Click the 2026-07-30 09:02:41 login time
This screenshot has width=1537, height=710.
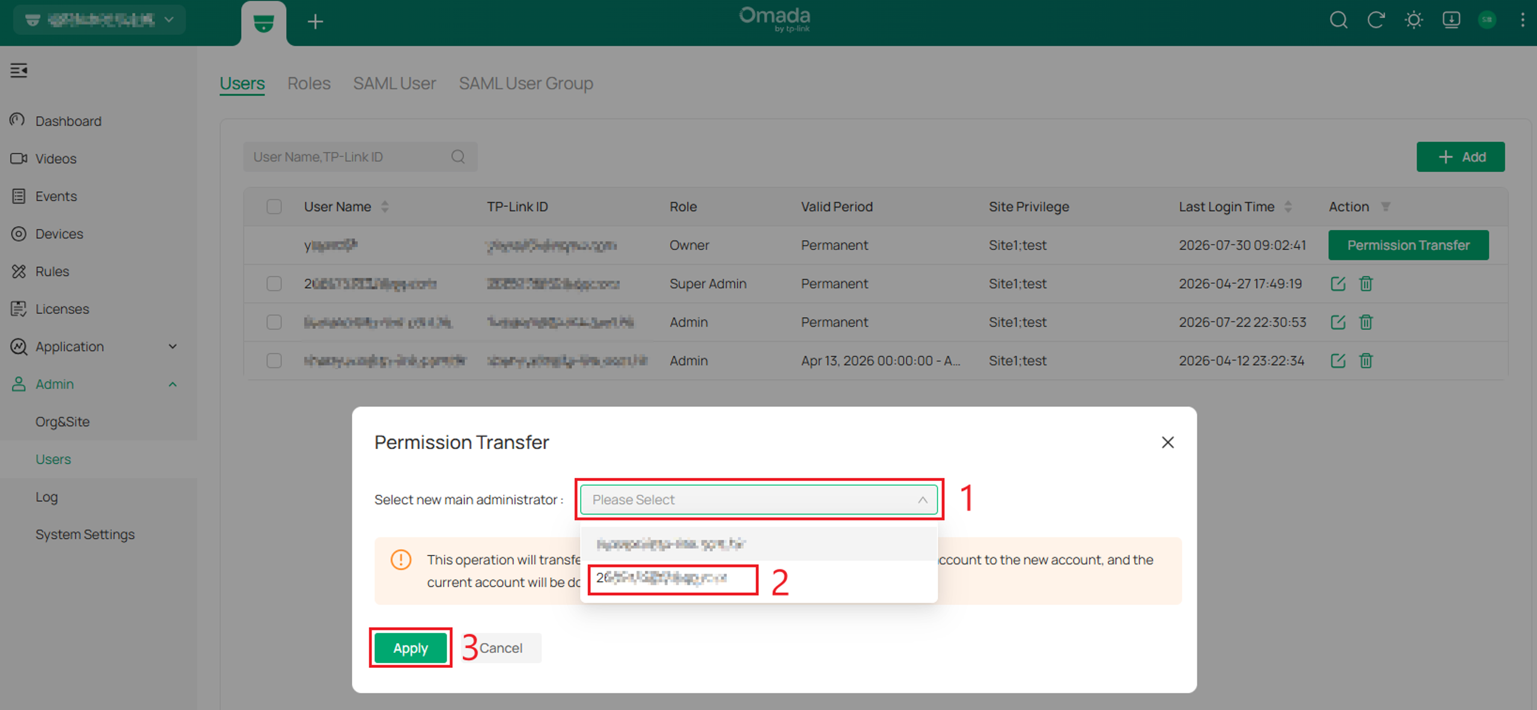pyautogui.click(x=1242, y=245)
